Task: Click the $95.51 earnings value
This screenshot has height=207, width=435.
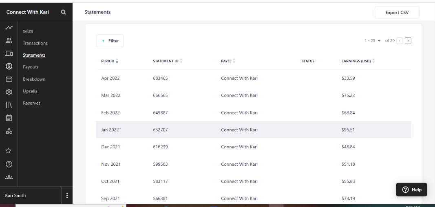Action: point(348,130)
